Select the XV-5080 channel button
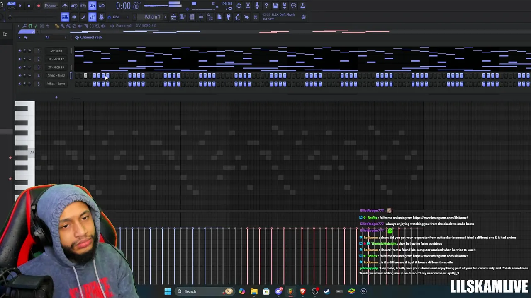The image size is (531, 298). (x=56, y=50)
